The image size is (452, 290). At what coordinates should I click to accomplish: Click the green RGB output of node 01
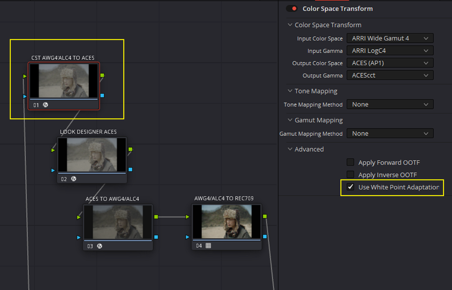pos(102,75)
